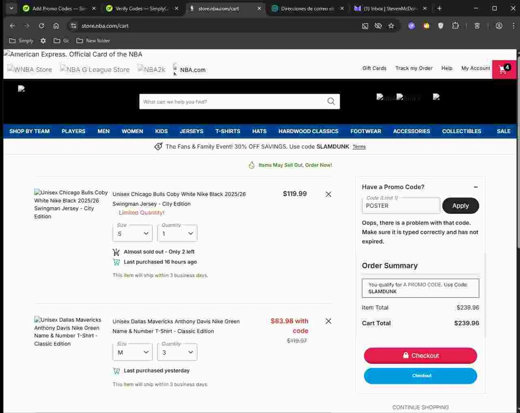
Task: Open the Size dropdown for the Bulls jersey
Action: [x=132, y=233]
